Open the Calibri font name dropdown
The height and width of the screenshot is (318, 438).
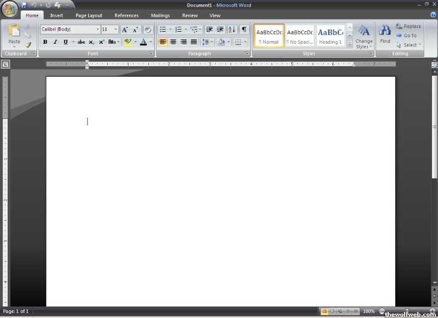98,30
